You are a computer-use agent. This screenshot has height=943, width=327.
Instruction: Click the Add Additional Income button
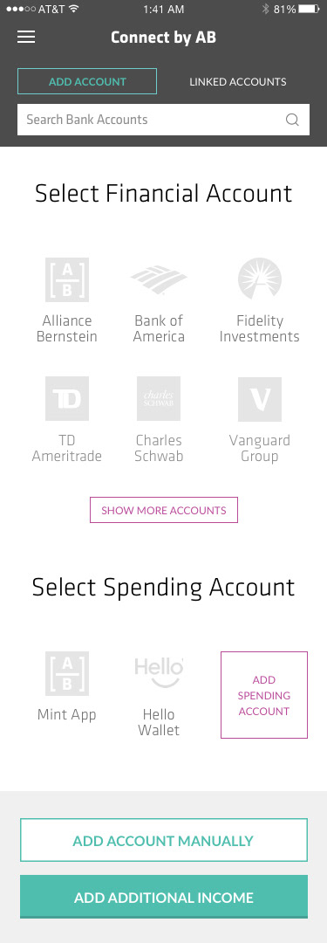164,897
